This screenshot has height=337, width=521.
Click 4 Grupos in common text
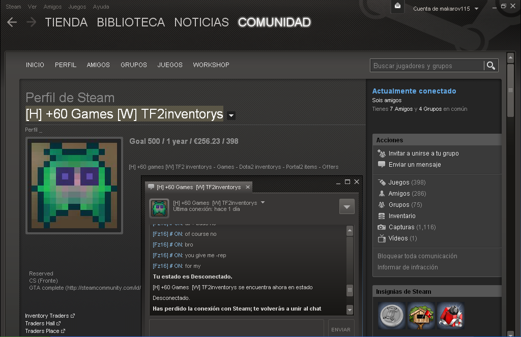tap(430, 109)
